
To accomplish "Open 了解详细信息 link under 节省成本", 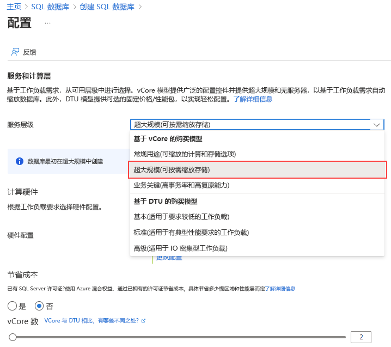I will pos(280,289).
